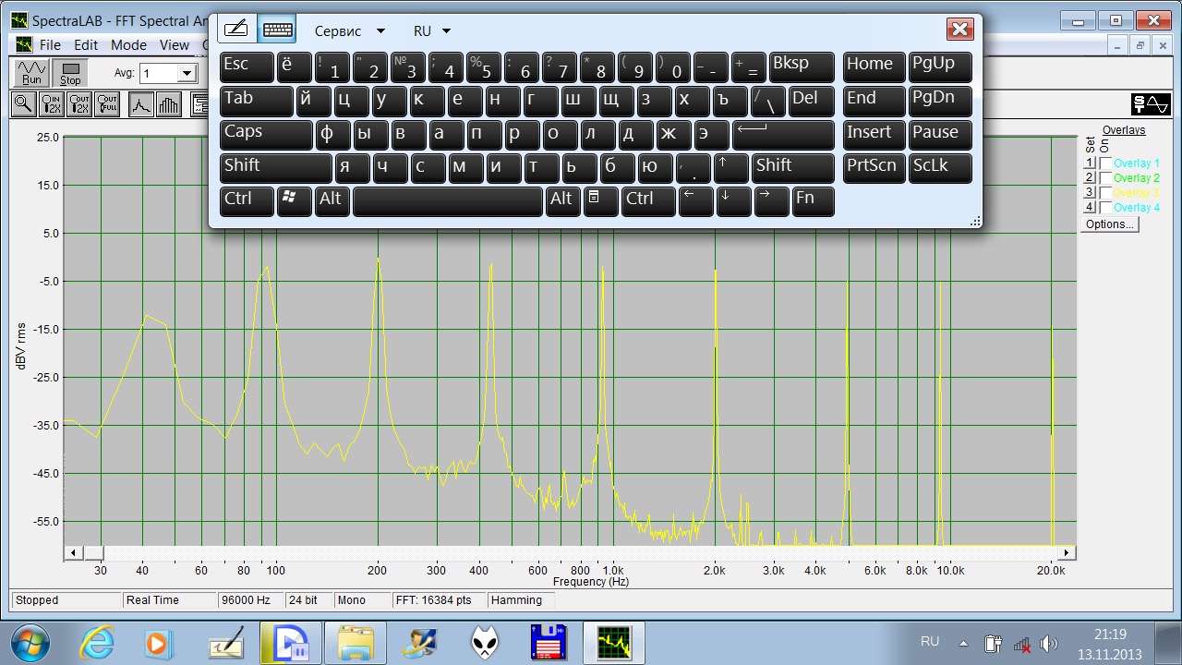Toggle Fn key on on-screen keyboard
Image resolution: width=1182 pixels, height=665 pixels.
tap(814, 200)
